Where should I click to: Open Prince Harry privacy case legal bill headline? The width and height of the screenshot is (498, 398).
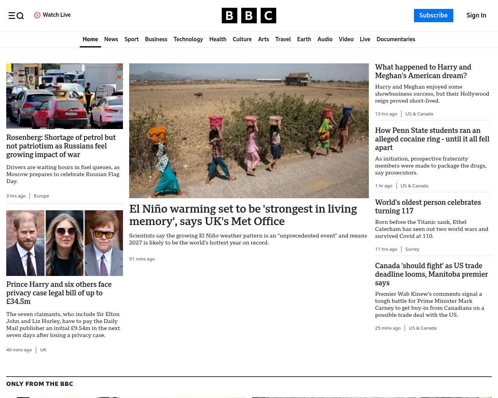click(x=59, y=293)
